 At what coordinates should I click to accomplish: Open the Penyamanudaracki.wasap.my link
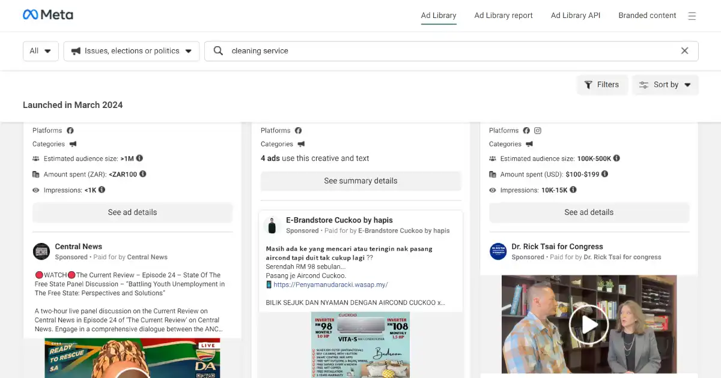point(330,285)
